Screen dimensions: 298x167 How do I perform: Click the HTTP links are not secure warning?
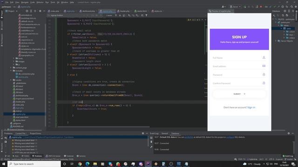click(x=25, y=153)
